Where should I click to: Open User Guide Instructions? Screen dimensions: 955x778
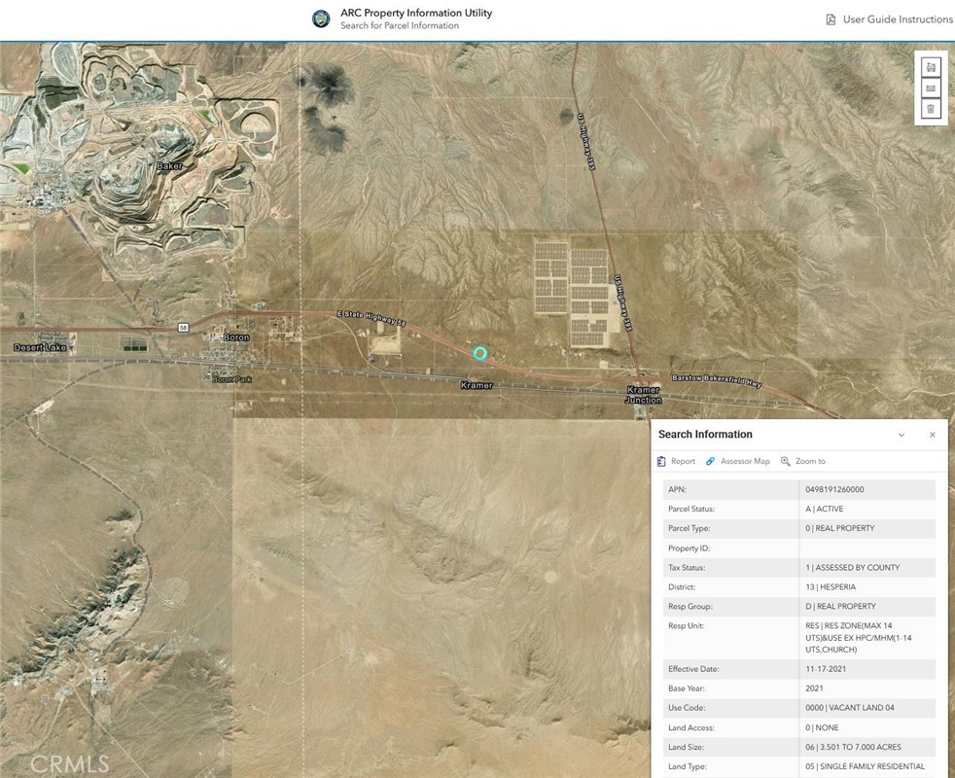897,19
